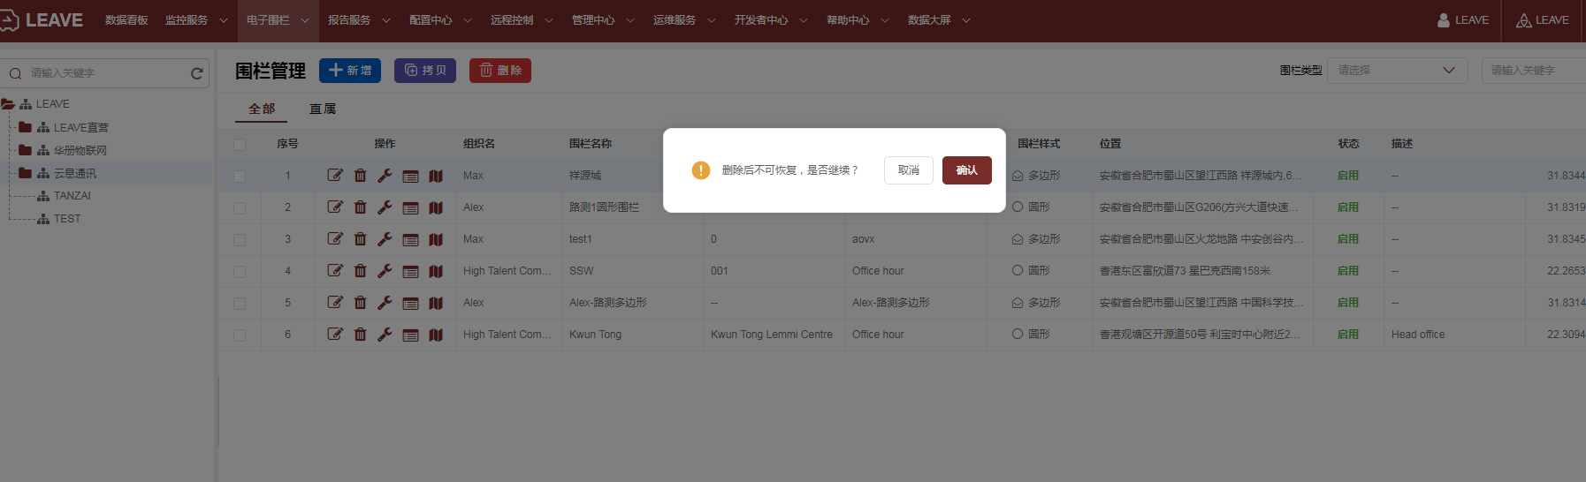This screenshot has width=1586, height=482.
Task: Toggle the select-all checkbox in table header
Action: (240, 144)
